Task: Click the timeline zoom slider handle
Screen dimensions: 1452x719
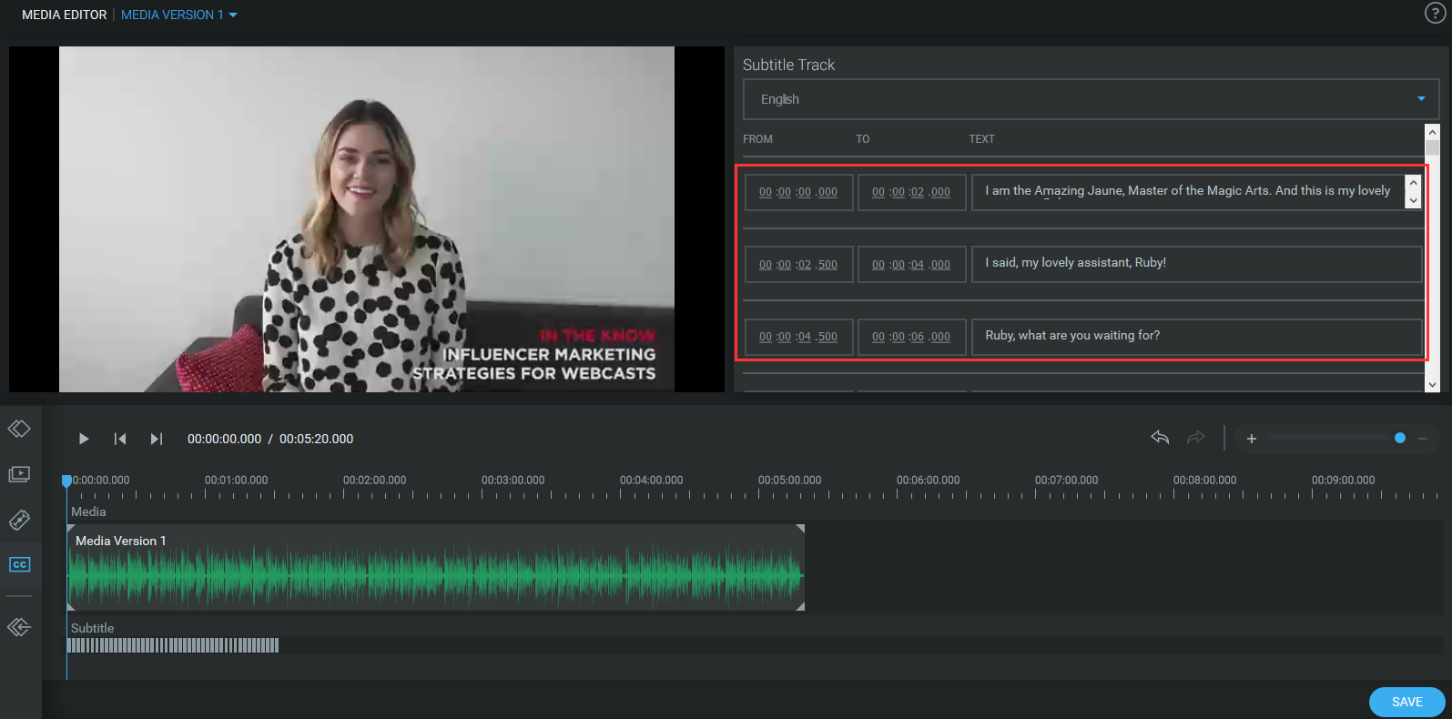Action: coord(1400,439)
